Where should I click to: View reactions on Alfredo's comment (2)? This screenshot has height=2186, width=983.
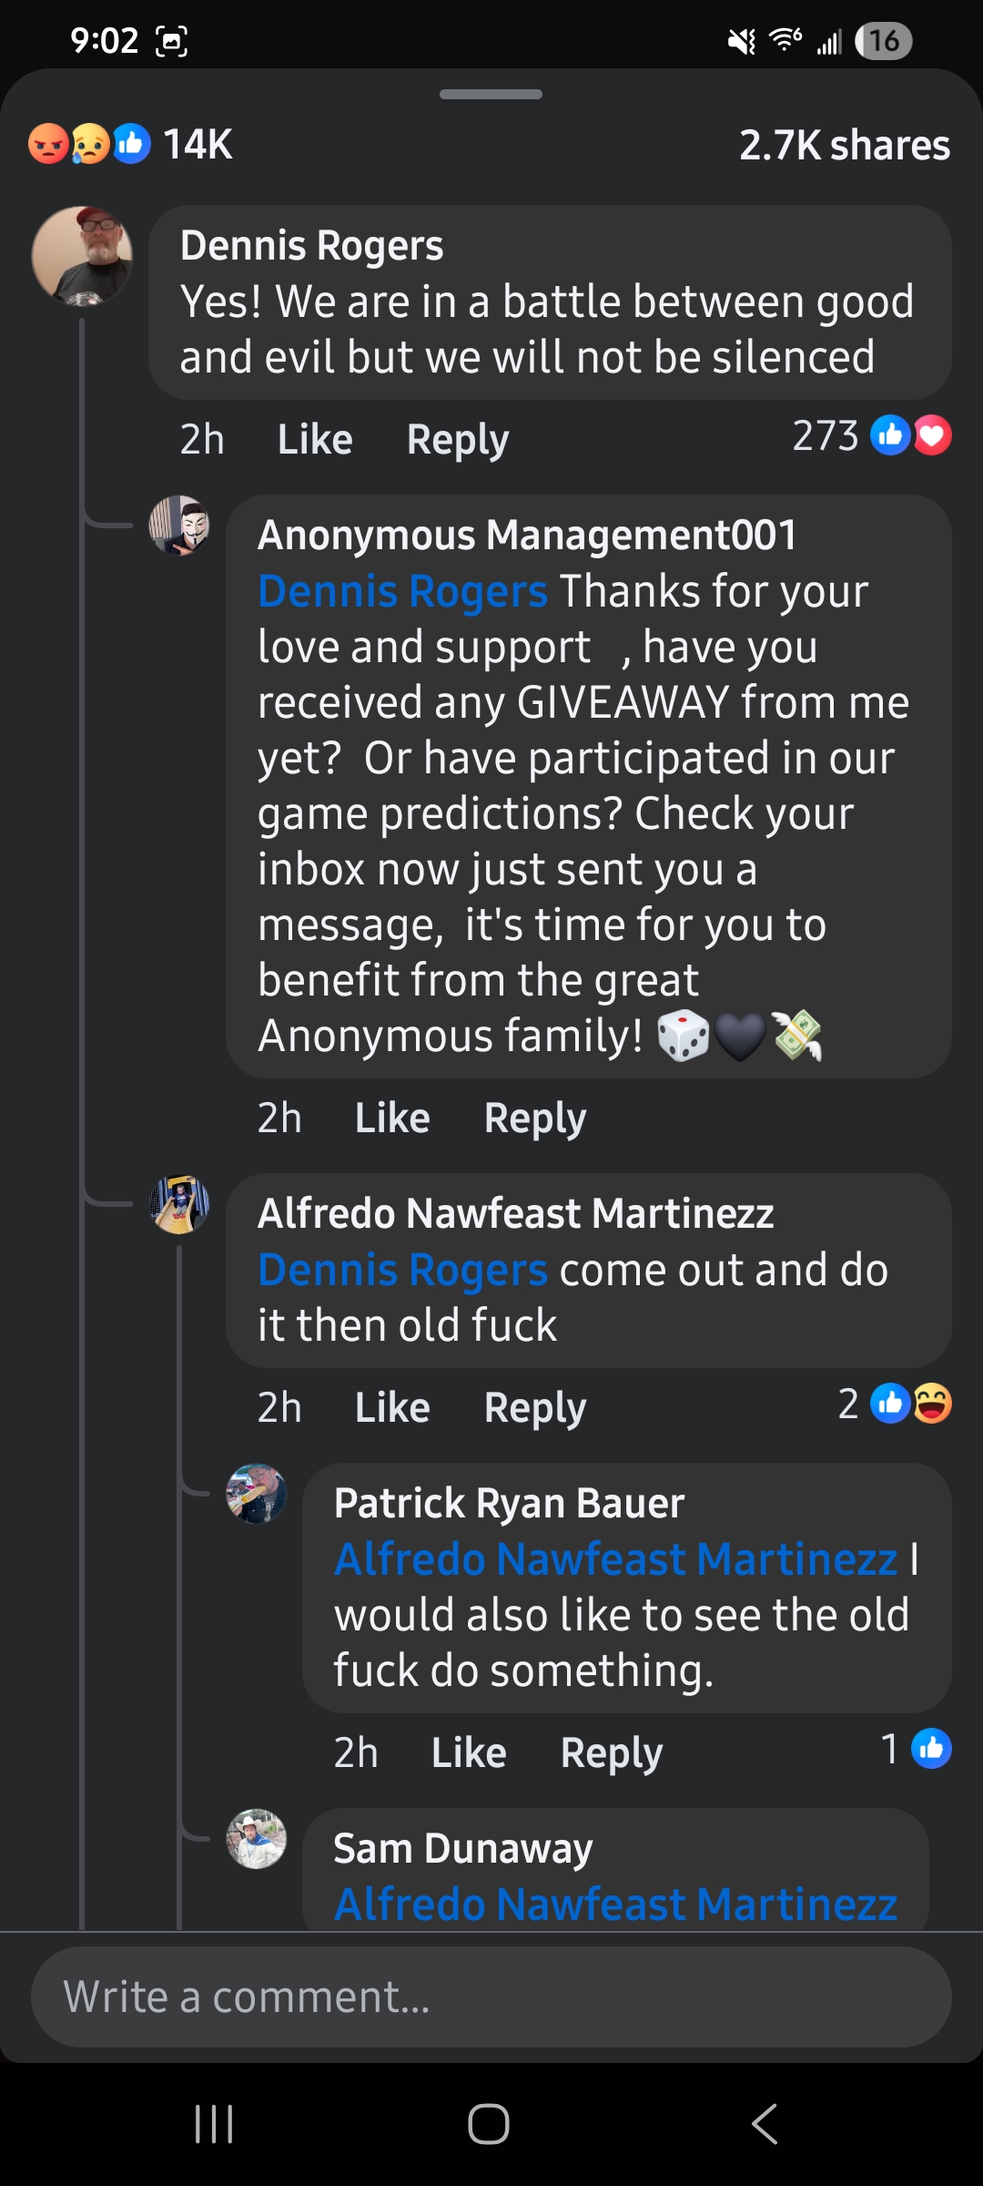(894, 1404)
